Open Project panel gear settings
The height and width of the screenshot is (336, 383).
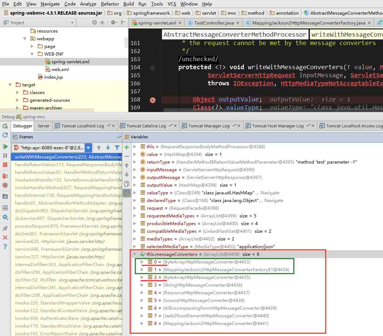(113, 22)
